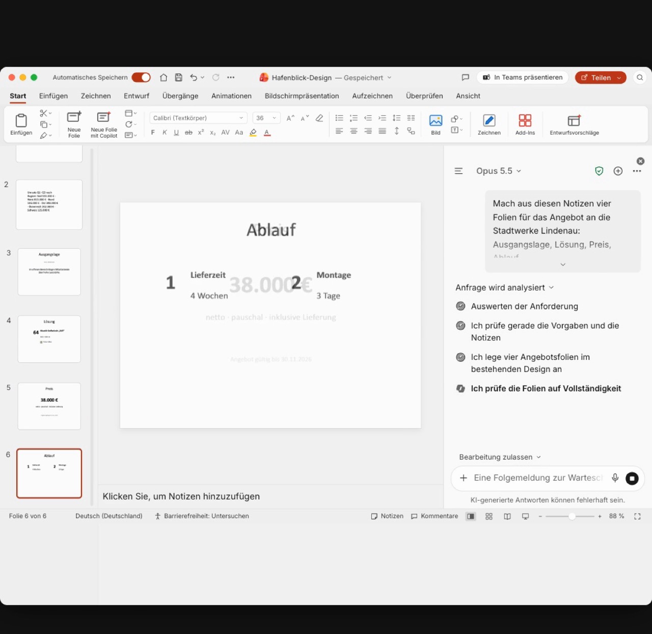
Task: Open the Animationen tab
Action: pyautogui.click(x=231, y=96)
